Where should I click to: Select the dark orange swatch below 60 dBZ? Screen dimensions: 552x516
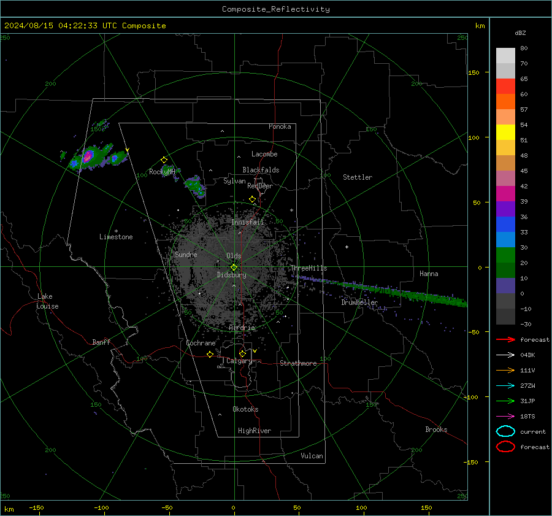click(505, 102)
